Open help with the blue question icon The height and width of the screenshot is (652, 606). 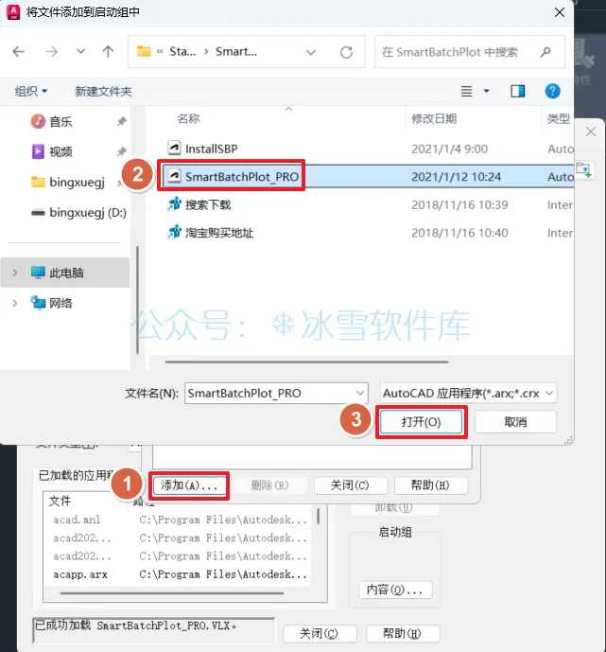552,91
